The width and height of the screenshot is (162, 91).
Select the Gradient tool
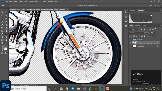[x=2, y=31]
